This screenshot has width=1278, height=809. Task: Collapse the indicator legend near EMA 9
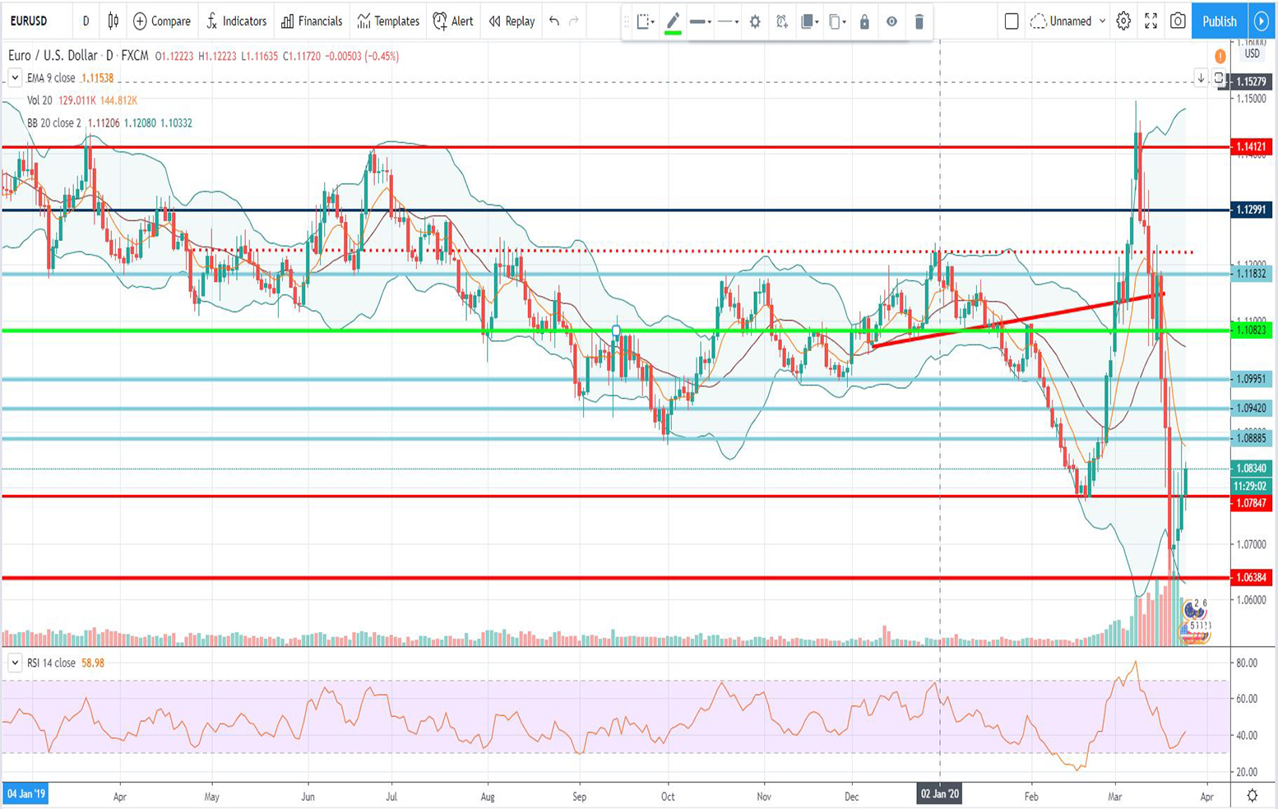pyautogui.click(x=15, y=78)
